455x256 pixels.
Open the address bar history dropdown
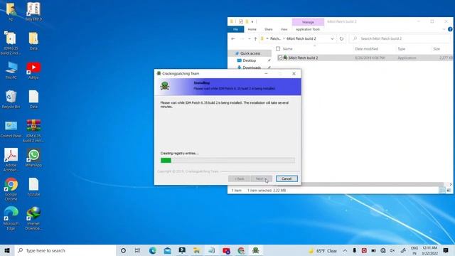click(x=332, y=38)
